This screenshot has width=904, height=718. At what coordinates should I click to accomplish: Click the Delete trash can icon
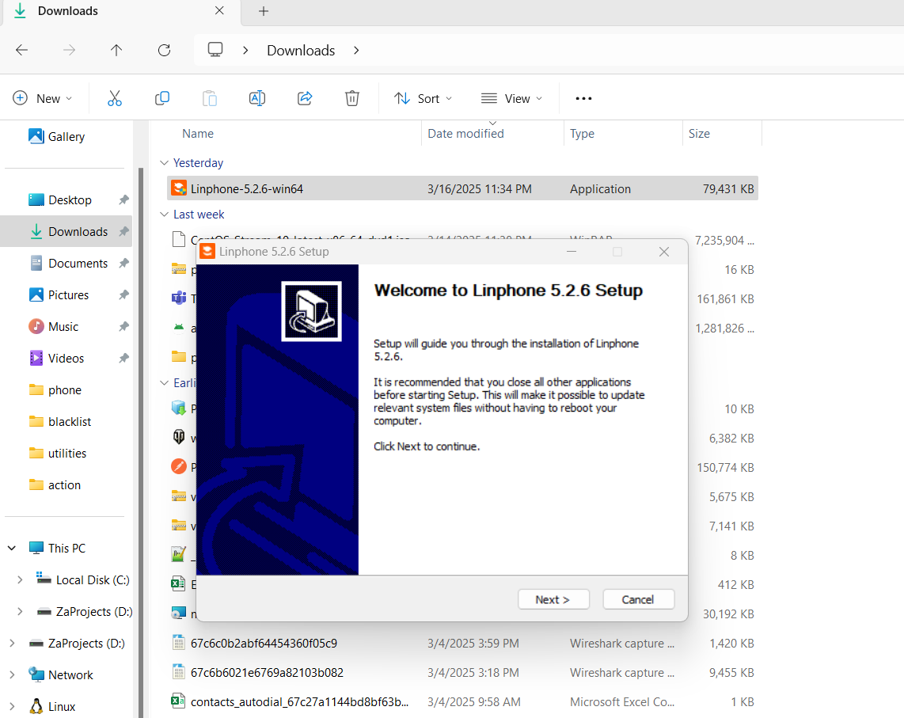pos(352,98)
